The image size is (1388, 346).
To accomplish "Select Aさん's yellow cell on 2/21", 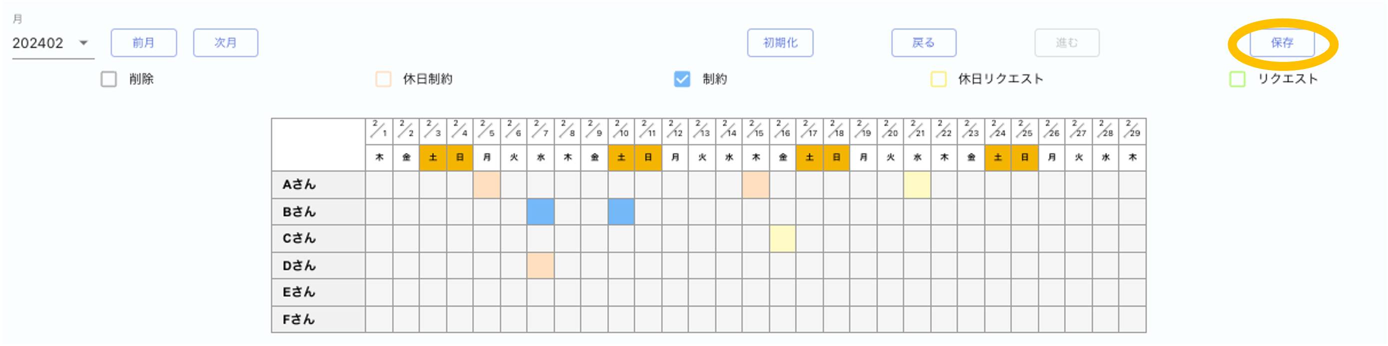I will [917, 185].
